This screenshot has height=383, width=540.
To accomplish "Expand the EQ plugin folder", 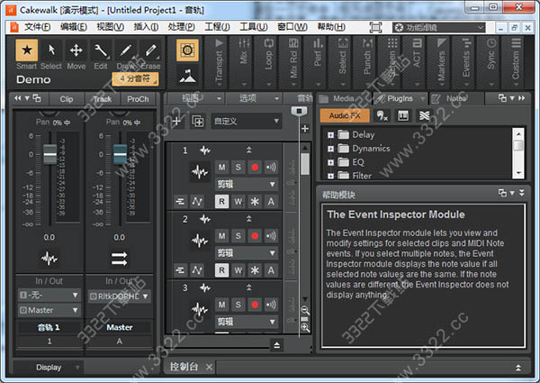I will point(330,163).
